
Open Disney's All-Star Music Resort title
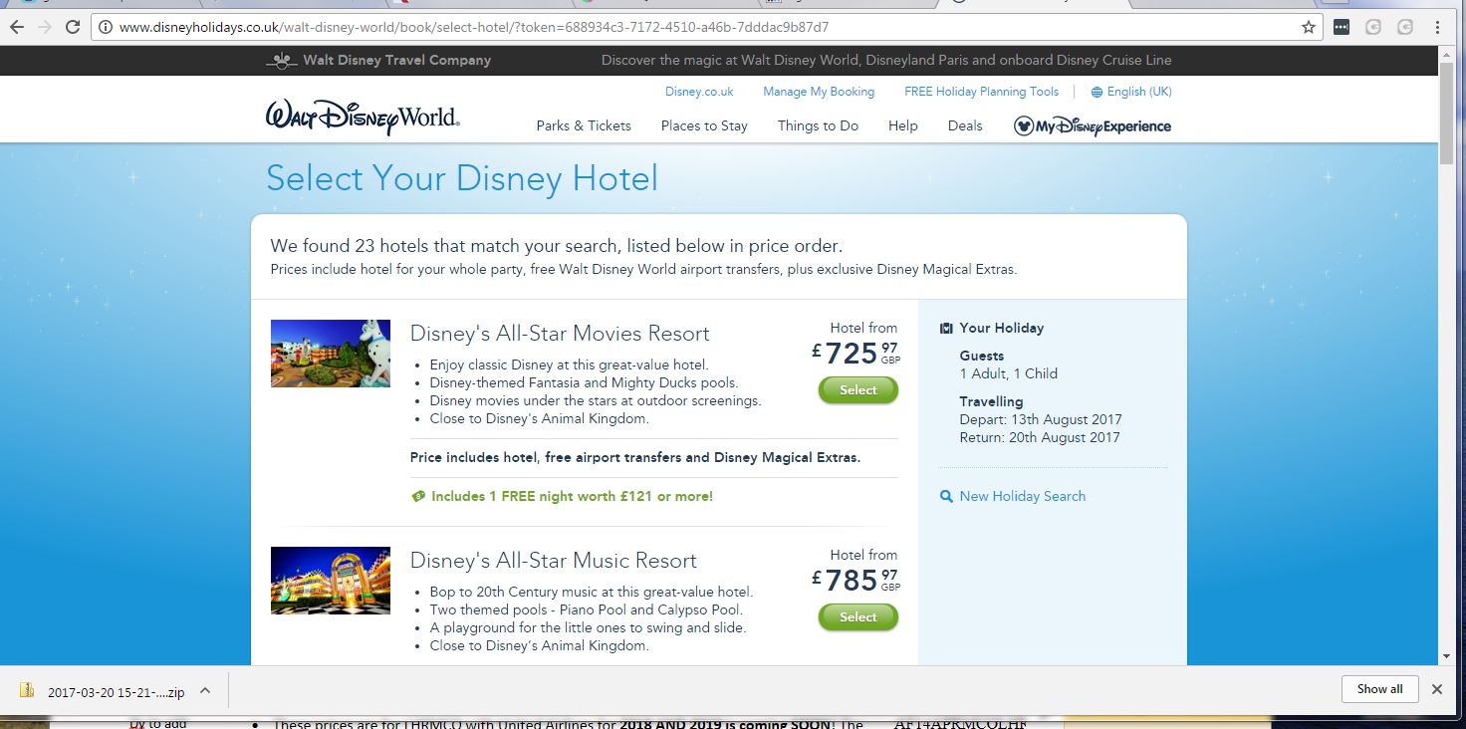tap(554, 561)
